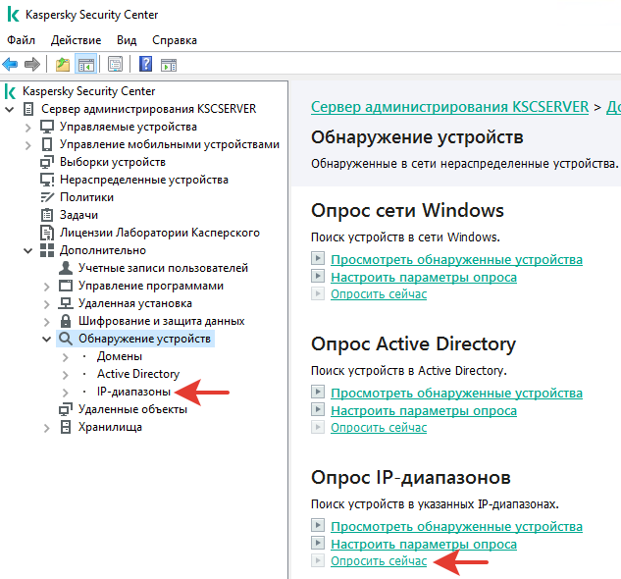Click Опросить сейчас under Опрос сети Windows
The height and width of the screenshot is (579, 621).
(379, 294)
